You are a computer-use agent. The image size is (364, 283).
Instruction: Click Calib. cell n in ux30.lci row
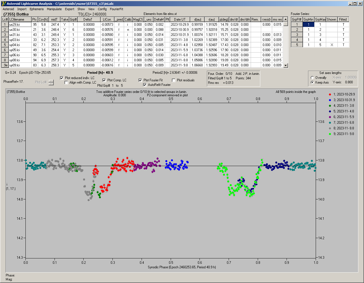coord(128,30)
